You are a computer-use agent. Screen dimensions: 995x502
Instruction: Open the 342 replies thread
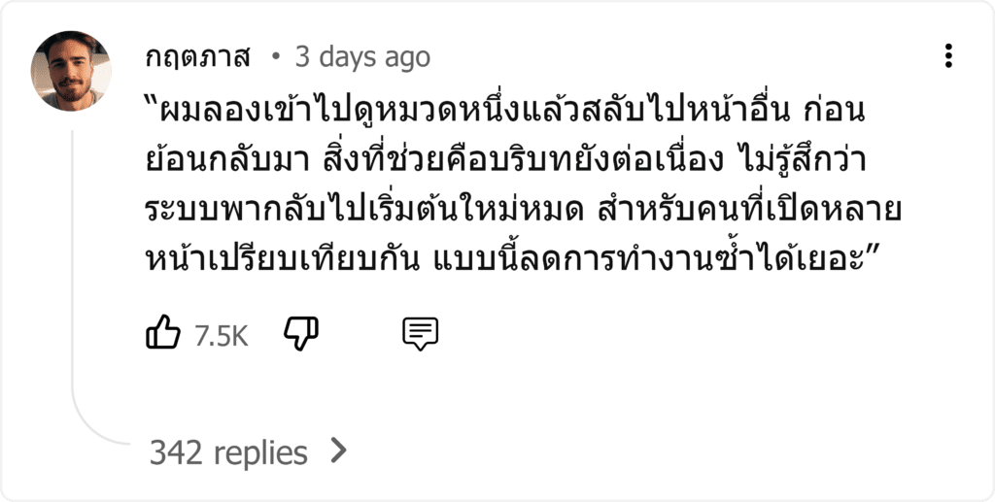point(228,452)
